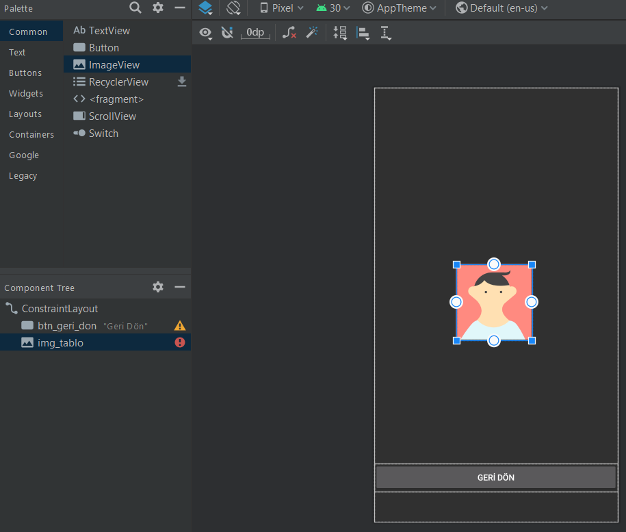Open the Default (en-us) locale dropdown
The height and width of the screenshot is (532, 626).
point(501,8)
